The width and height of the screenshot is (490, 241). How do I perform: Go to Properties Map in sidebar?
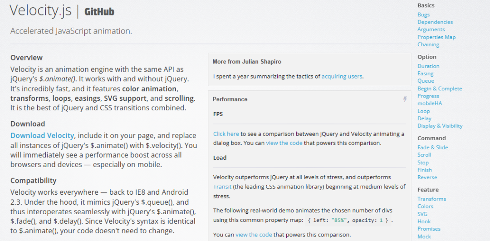click(436, 37)
